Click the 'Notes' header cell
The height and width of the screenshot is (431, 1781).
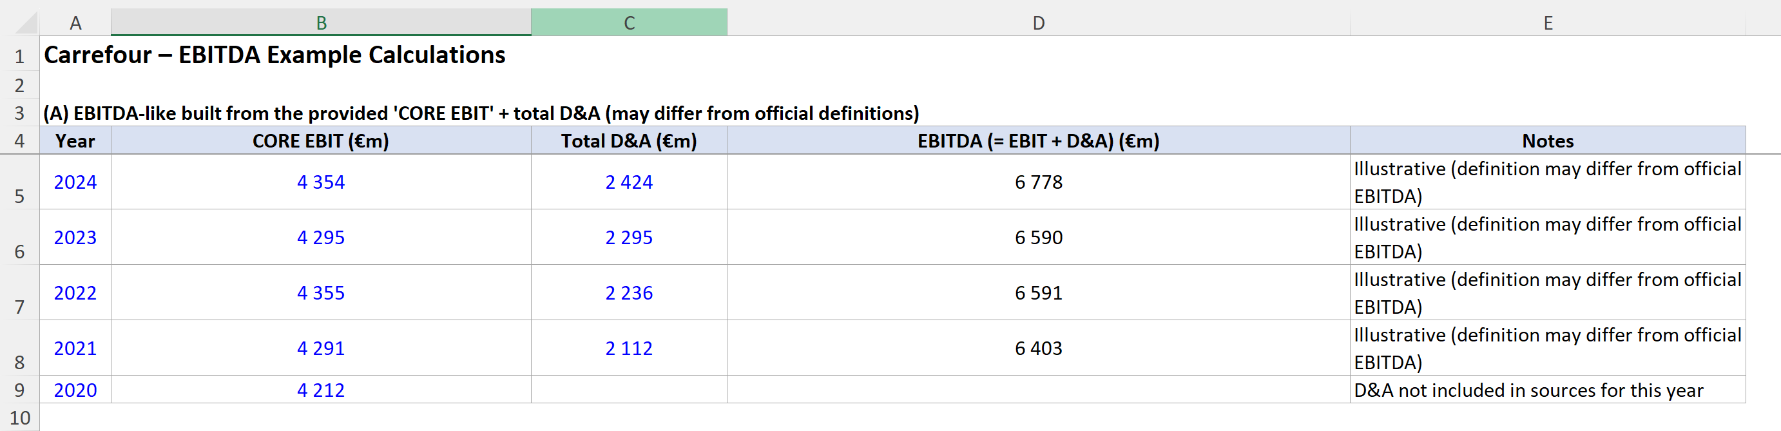pyautogui.click(x=1548, y=140)
